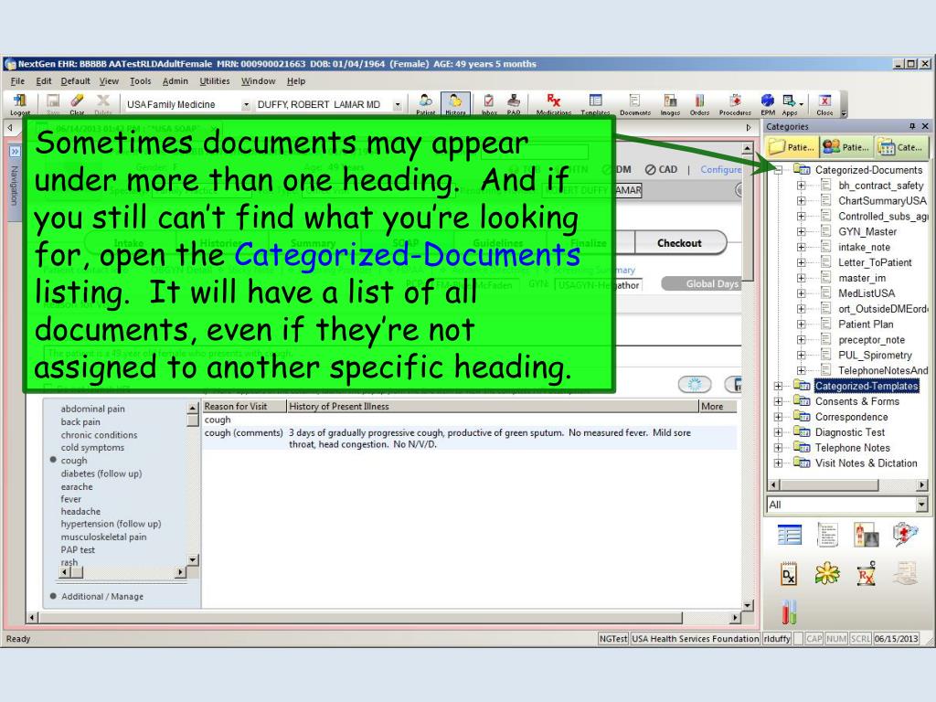Open the Utilities menu
Image resolution: width=936 pixels, height=702 pixels.
pos(214,81)
